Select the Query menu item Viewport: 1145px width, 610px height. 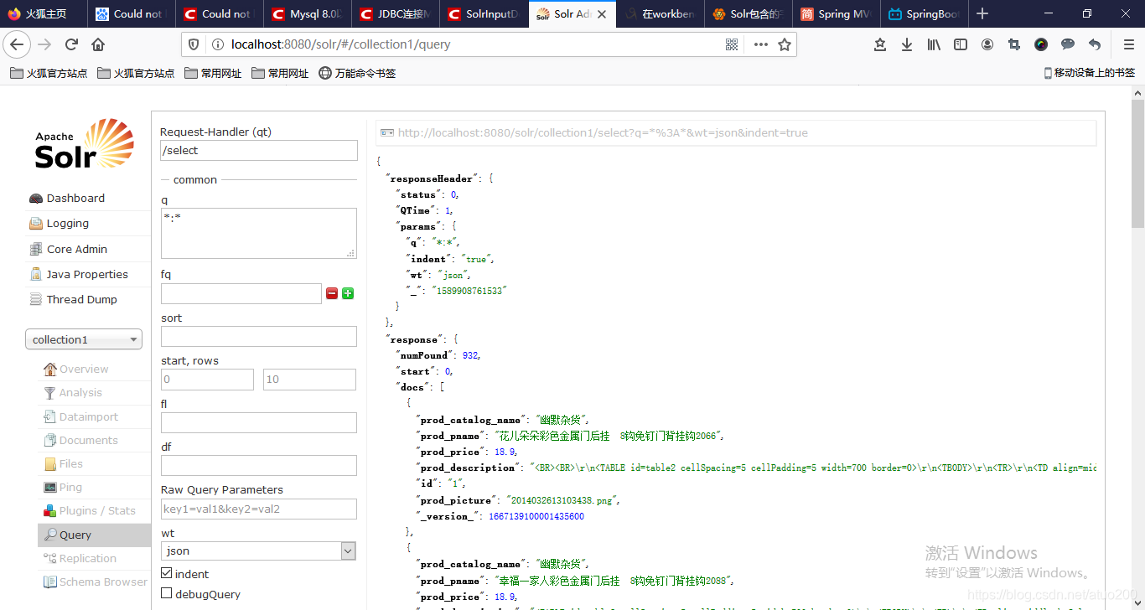[94, 535]
